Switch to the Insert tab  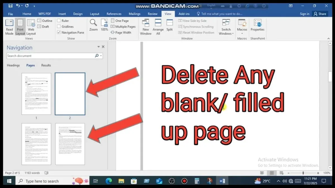(62, 14)
